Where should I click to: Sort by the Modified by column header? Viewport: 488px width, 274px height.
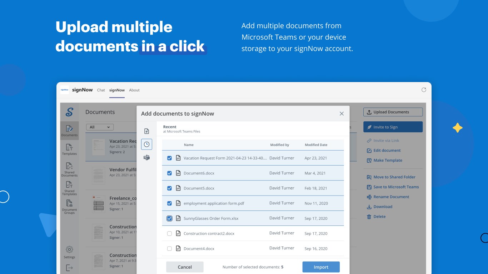point(280,145)
